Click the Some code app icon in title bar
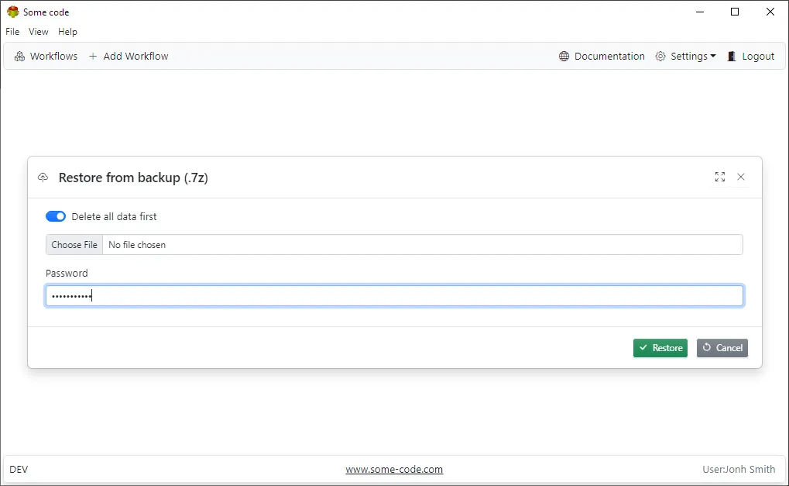Image resolution: width=789 pixels, height=486 pixels. pos(12,12)
